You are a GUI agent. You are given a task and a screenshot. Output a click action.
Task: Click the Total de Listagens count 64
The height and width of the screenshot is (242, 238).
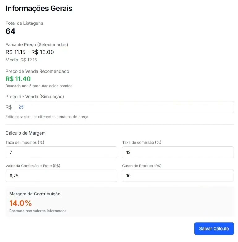[11, 31]
